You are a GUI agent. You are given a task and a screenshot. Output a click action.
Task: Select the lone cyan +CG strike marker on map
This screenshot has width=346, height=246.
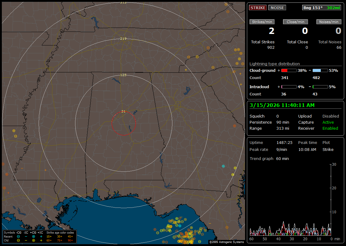(x=223, y=166)
